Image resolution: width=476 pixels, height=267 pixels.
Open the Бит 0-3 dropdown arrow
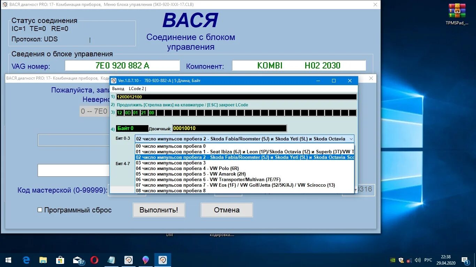pyautogui.click(x=351, y=139)
